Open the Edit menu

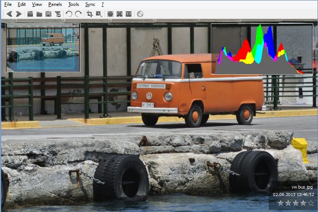pyautogui.click(x=22, y=4)
